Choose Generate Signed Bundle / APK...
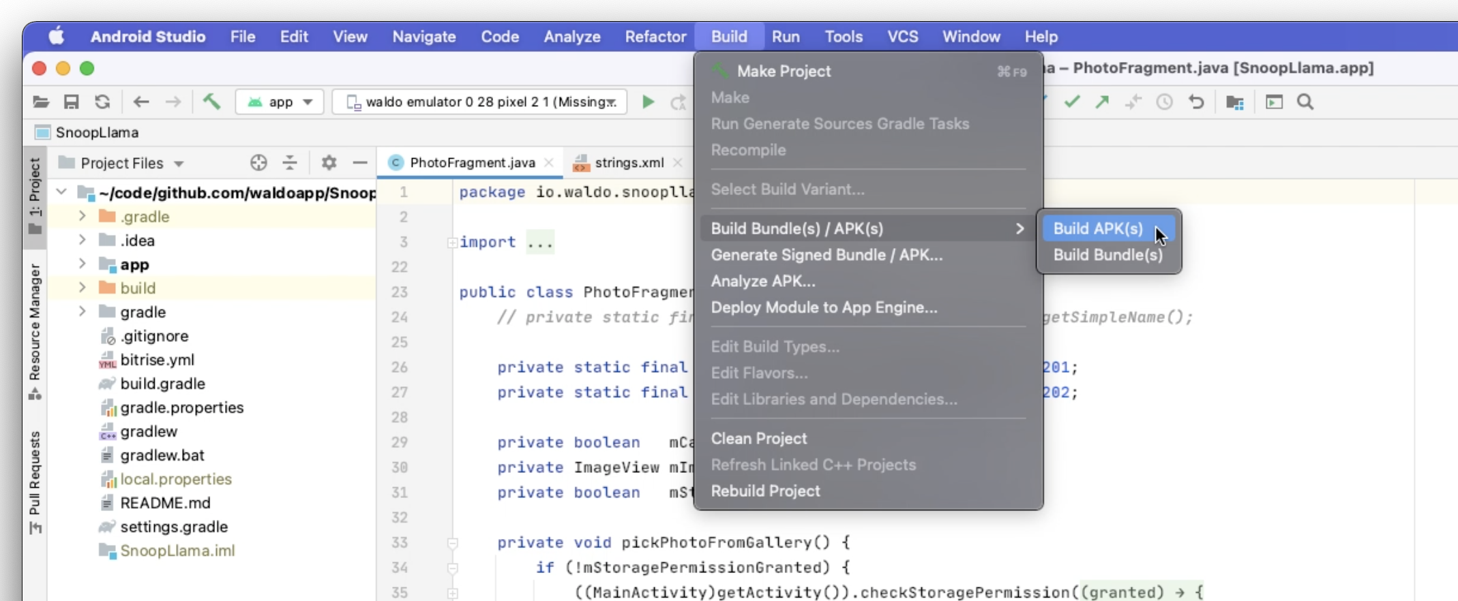 pyautogui.click(x=868, y=255)
